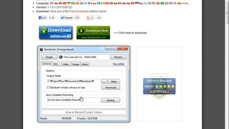Select the Saudi Arabia green flag
Screen dimensions: 229x129
pyautogui.click(x=162, y=3)
